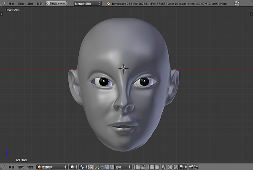Open the 檔案 (File) menu
The image size is (253, 170).
(x=11, y=3)
